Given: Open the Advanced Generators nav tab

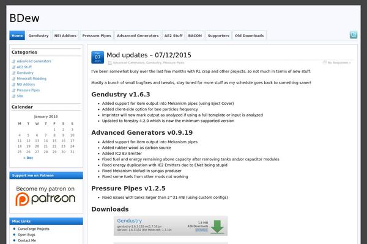Looking at the screenshot, I should click(138, 35).
